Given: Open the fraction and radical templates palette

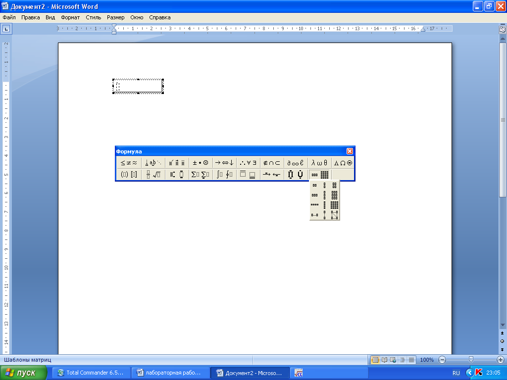Looking at the screenshot, I should 153,175.
